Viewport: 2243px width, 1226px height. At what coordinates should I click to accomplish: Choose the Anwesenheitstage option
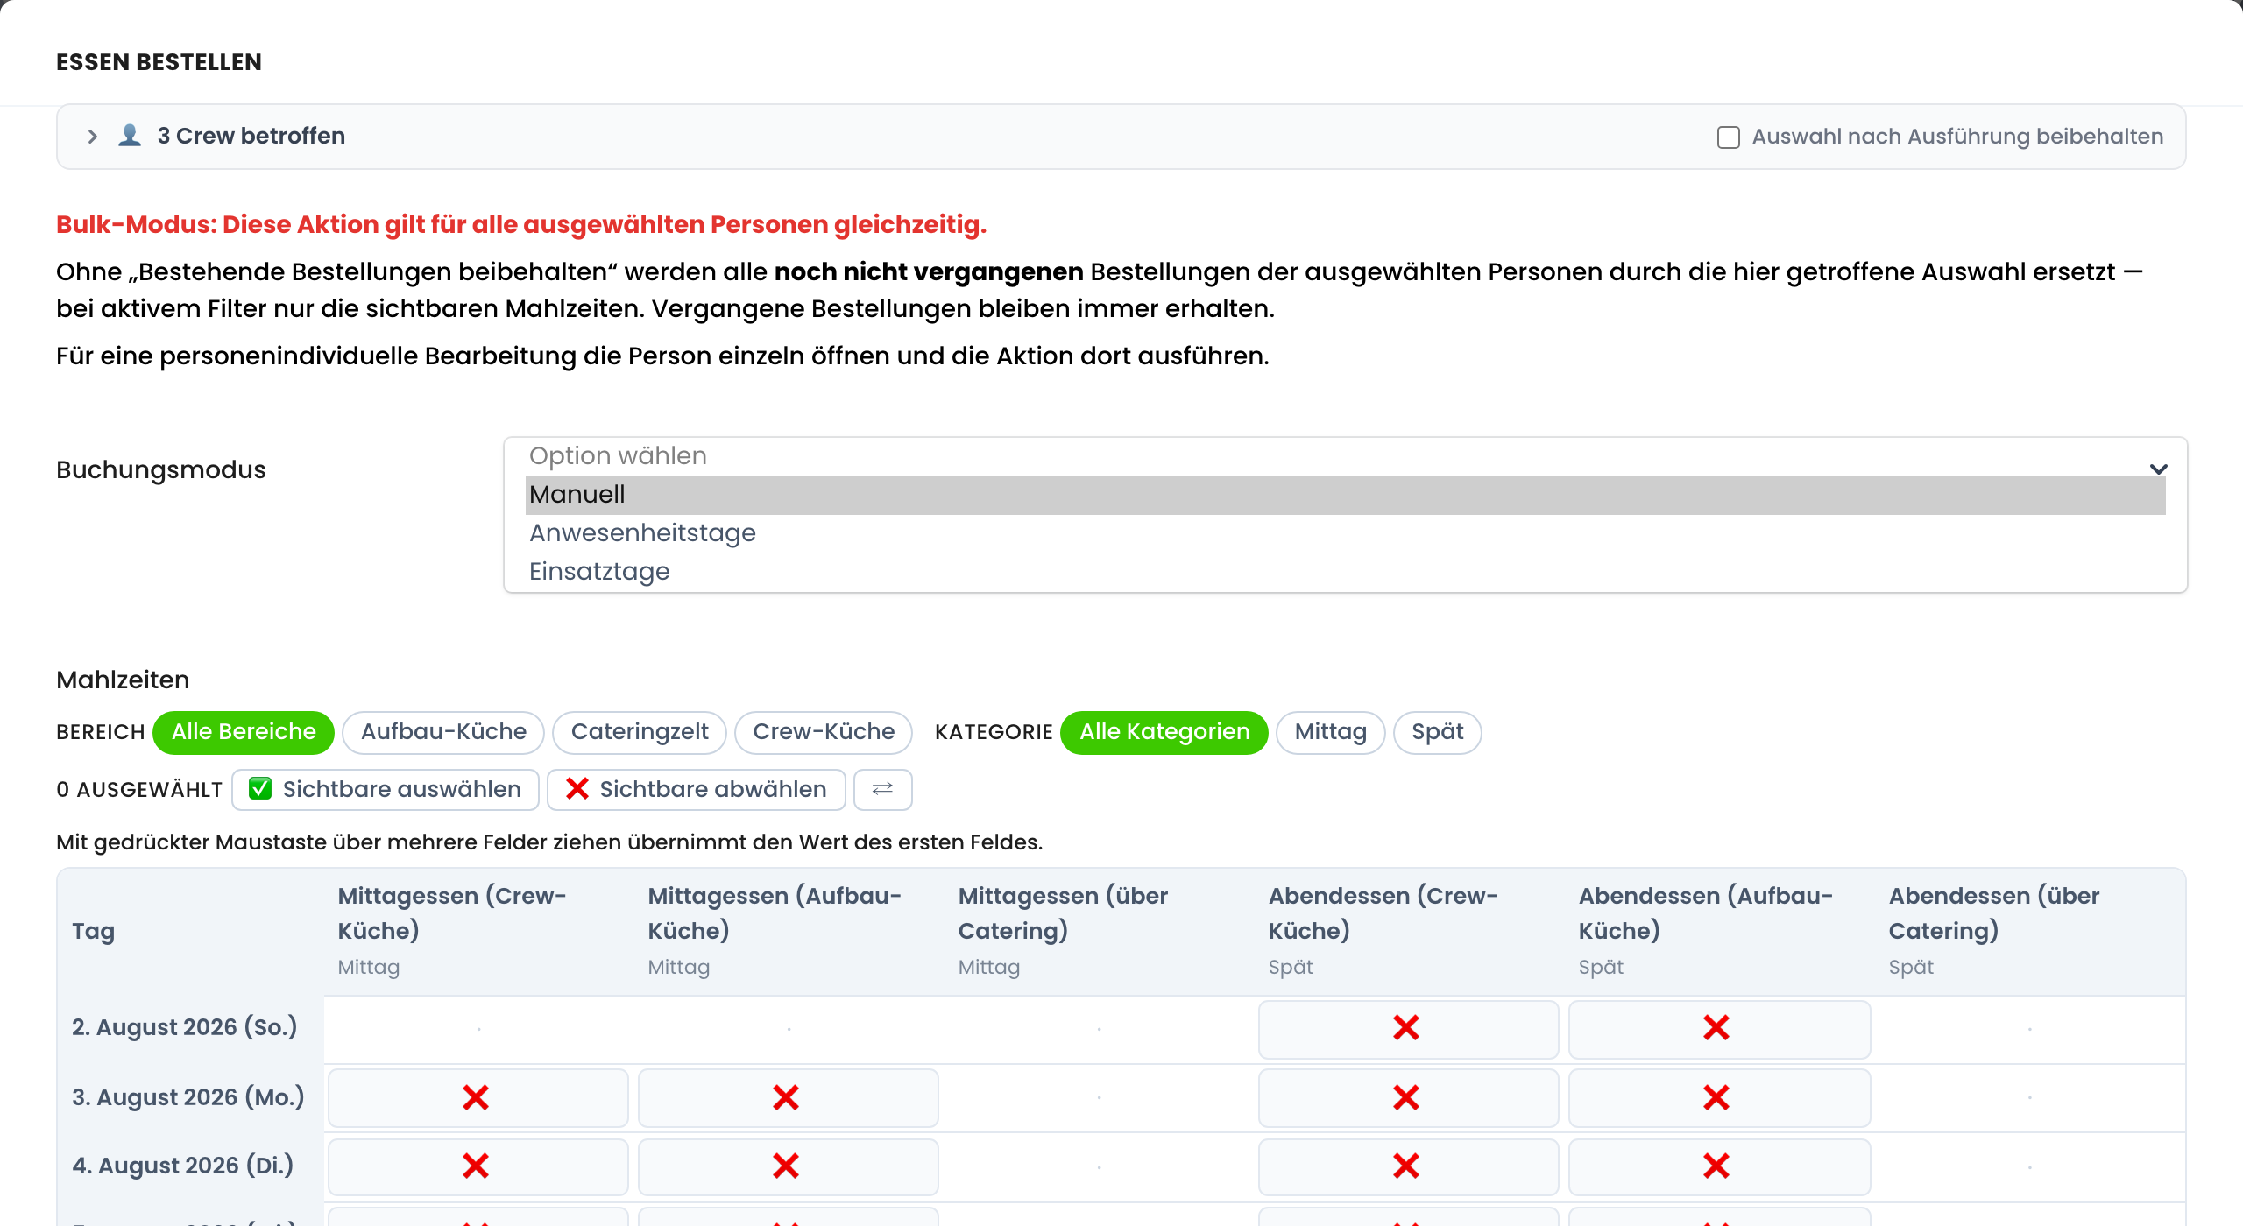[1345, 533]
